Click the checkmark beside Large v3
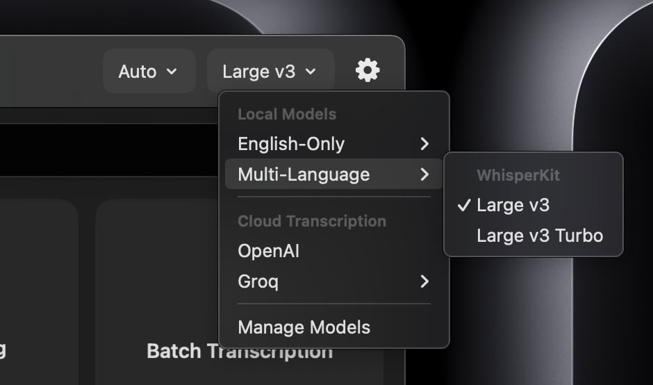This screenshot has width=653, height=385. (x=463, y=205)
